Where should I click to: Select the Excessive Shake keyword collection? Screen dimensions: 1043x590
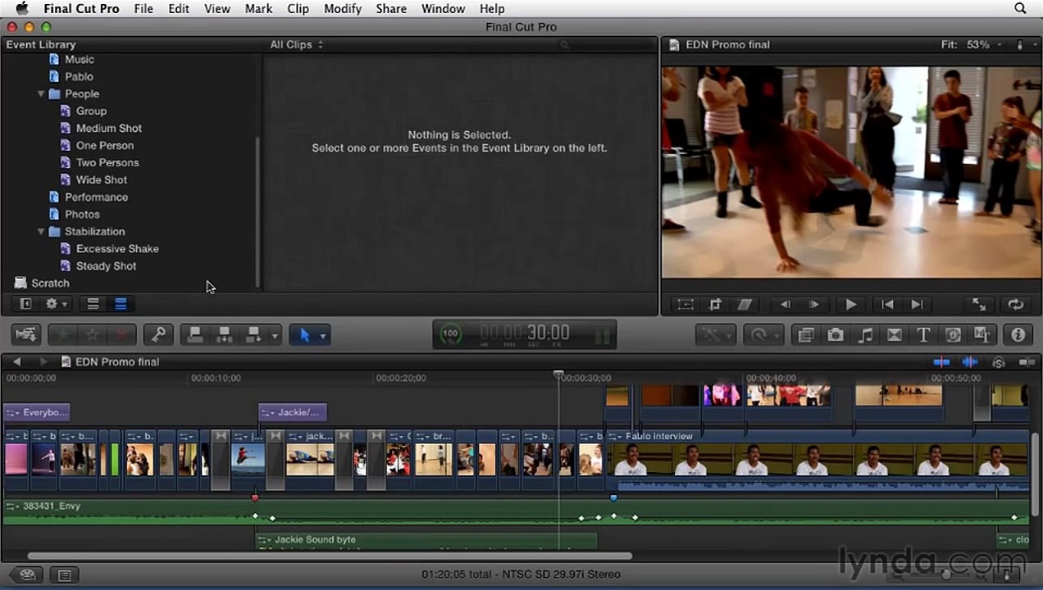[x=117, y=248]
